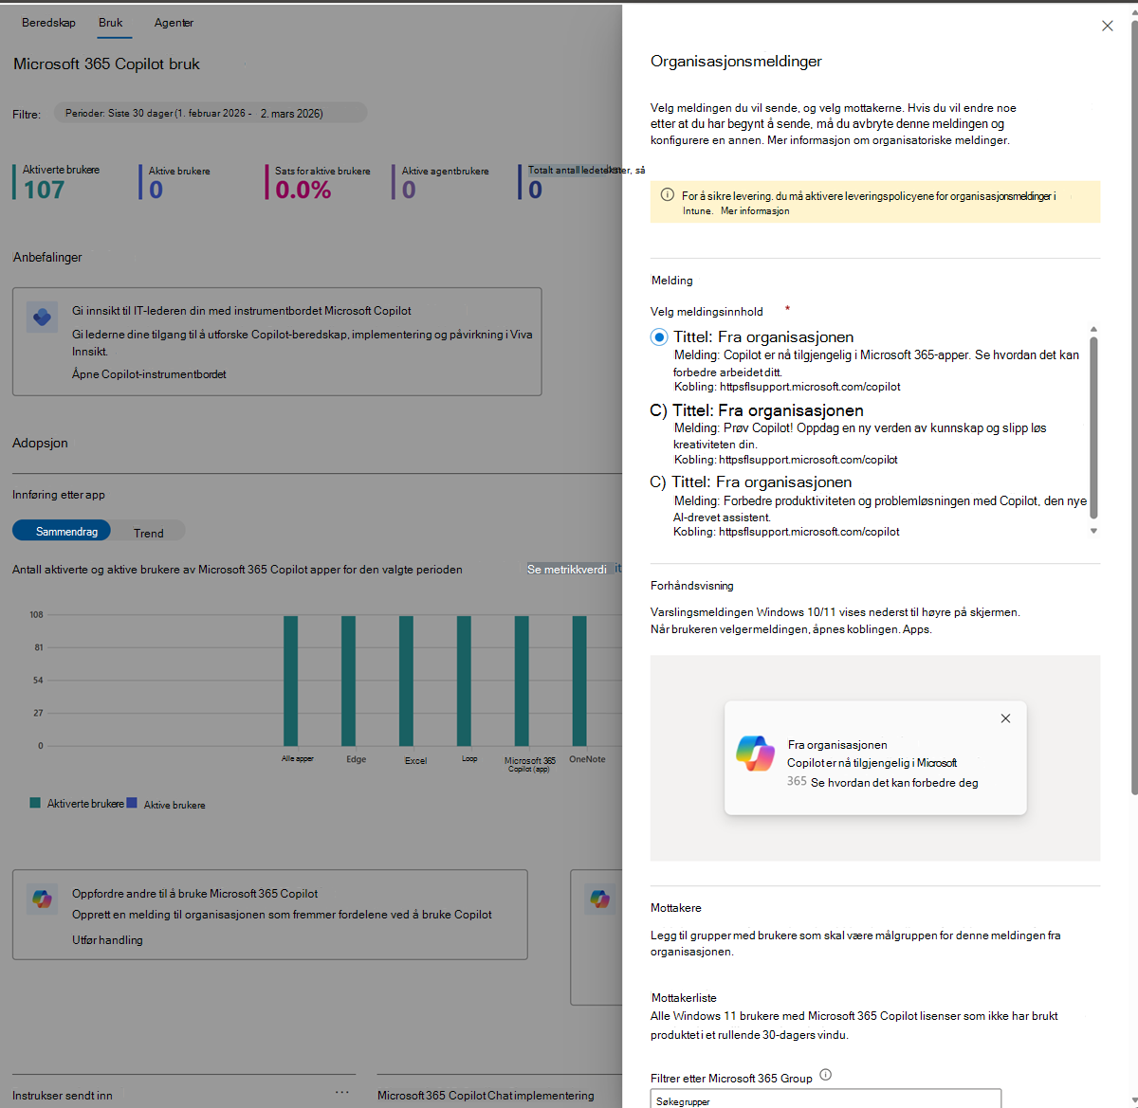
Task: Click the Aktiverte brukere teal legend swatch
Action: [x=35, y=803]
